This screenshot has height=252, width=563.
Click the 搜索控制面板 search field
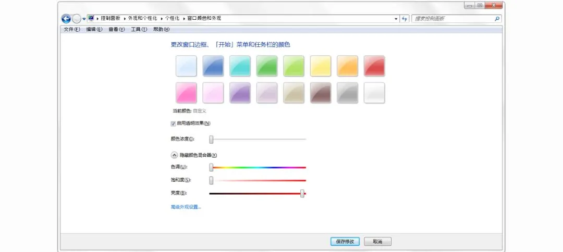(456, 19)
